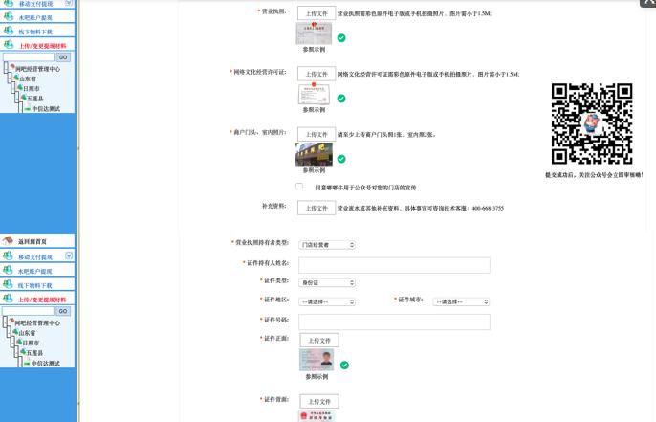656x422 pixels.
Task: Click 上传文件 for 证件正面
Action: click(x=319, y=341)
